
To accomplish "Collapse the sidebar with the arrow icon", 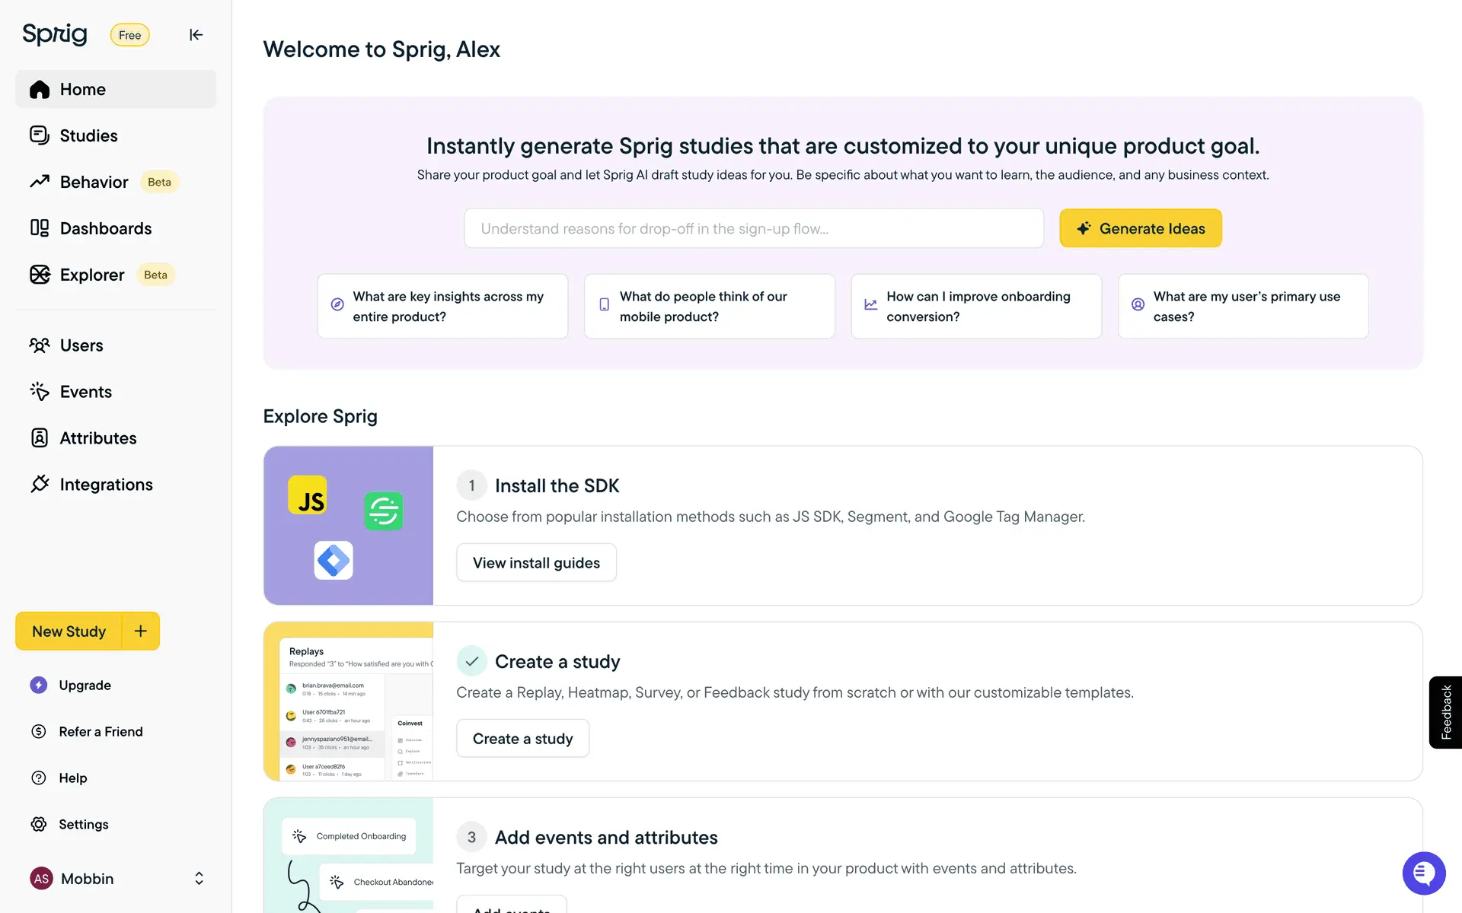I will (x=196, y=35).
